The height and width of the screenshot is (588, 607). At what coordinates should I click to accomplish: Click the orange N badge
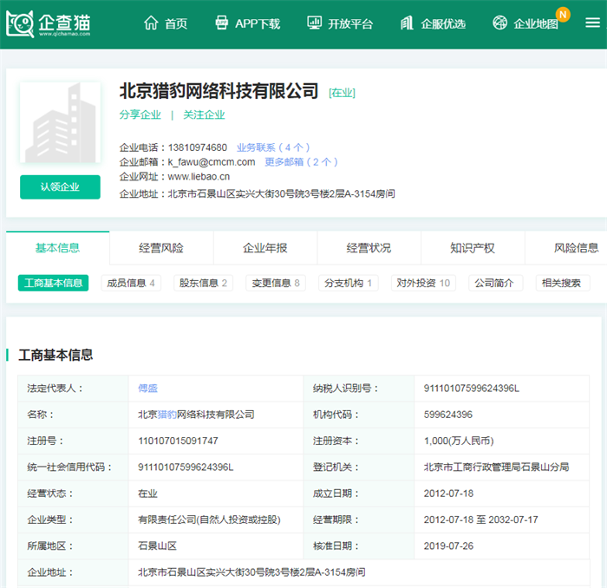(x=563, y=15)
